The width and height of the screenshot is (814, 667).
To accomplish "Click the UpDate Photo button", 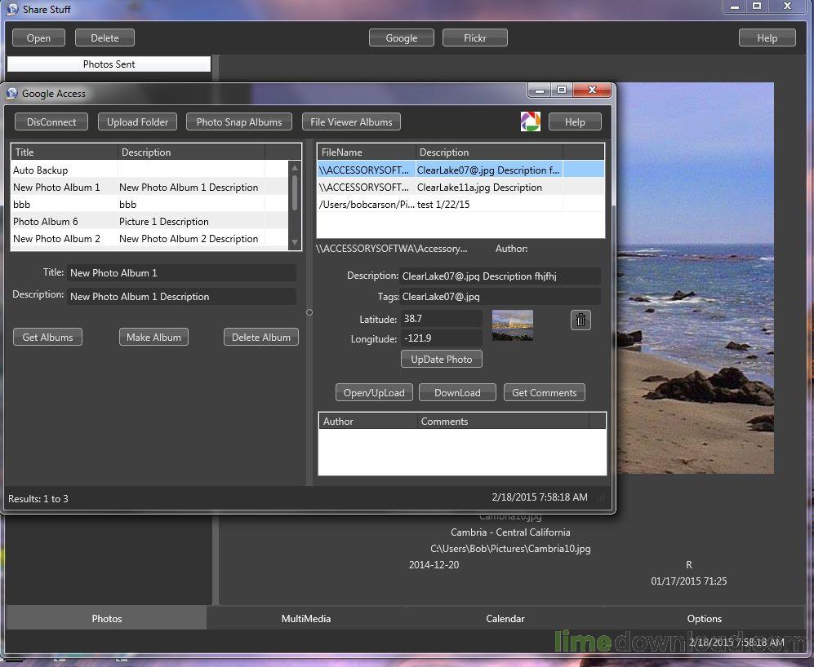I will 442,360.
